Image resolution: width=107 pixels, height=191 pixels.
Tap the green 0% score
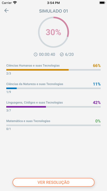pos(98,121)
